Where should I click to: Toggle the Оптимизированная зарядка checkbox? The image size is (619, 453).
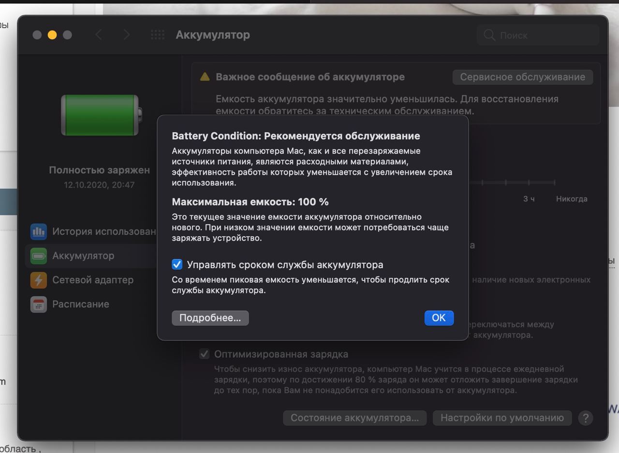coord(204,354)
